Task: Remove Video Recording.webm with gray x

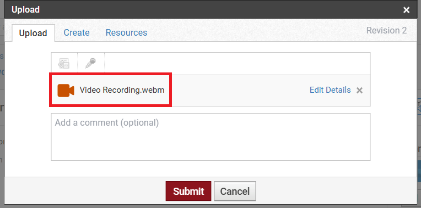Action: 359,91
